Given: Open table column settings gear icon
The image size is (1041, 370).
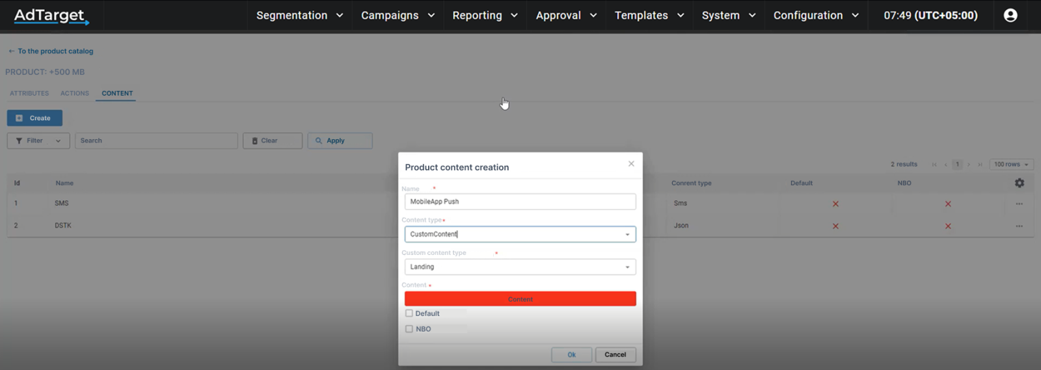Looking at the screenshot, I should (1019, 183).
